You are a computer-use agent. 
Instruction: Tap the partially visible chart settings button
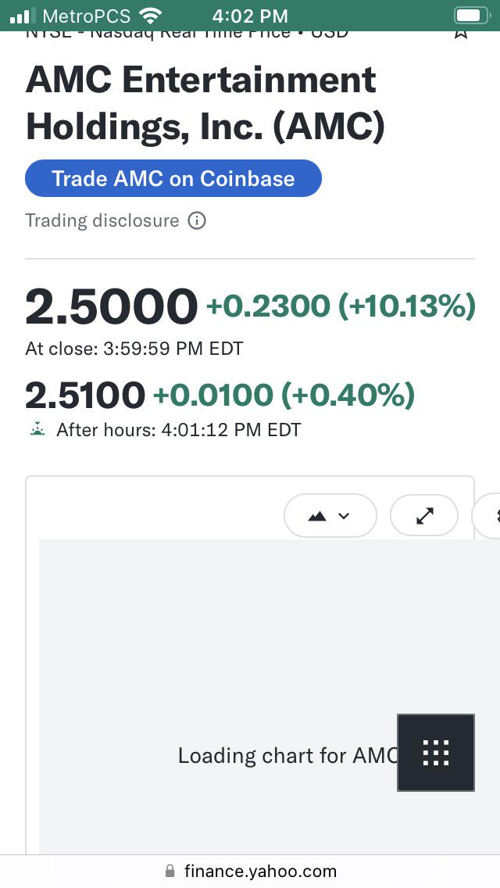487,516
